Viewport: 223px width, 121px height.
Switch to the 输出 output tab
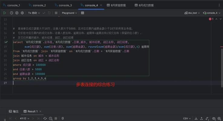[x=14, y=111]
